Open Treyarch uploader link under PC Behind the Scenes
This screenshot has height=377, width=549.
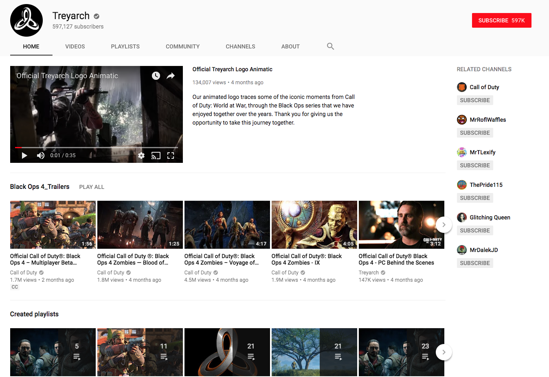pyautogui.click(x=369, y=273)
